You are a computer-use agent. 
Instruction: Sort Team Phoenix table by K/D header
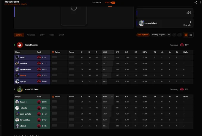(117, 52)
